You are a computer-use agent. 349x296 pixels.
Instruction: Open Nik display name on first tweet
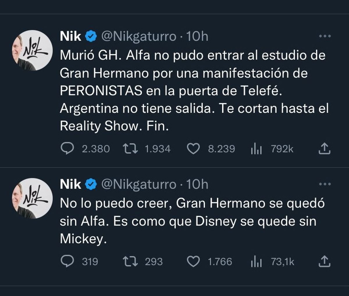pyautogui.click(x=70, y=37)
